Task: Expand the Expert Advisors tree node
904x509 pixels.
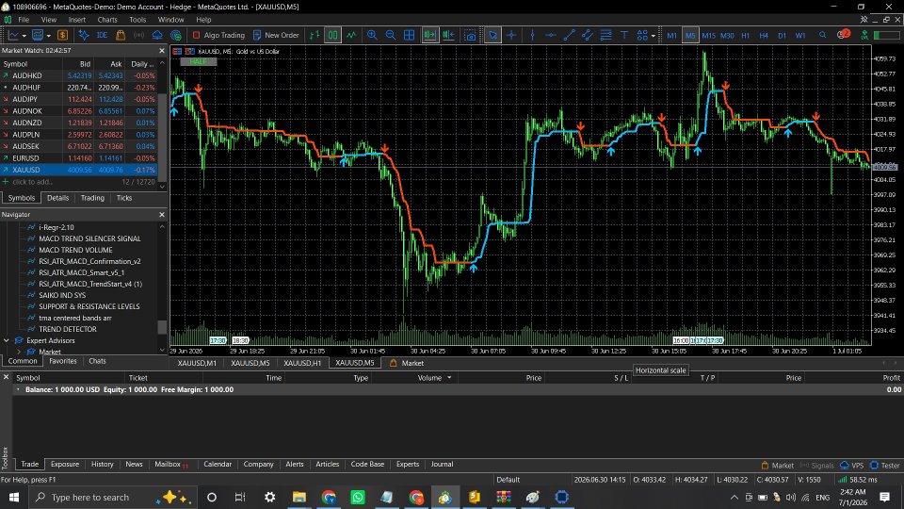Action: coord(7,340)
